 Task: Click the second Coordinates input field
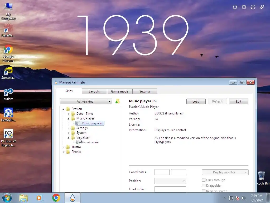pyautogui.click(x=179, y=172)
